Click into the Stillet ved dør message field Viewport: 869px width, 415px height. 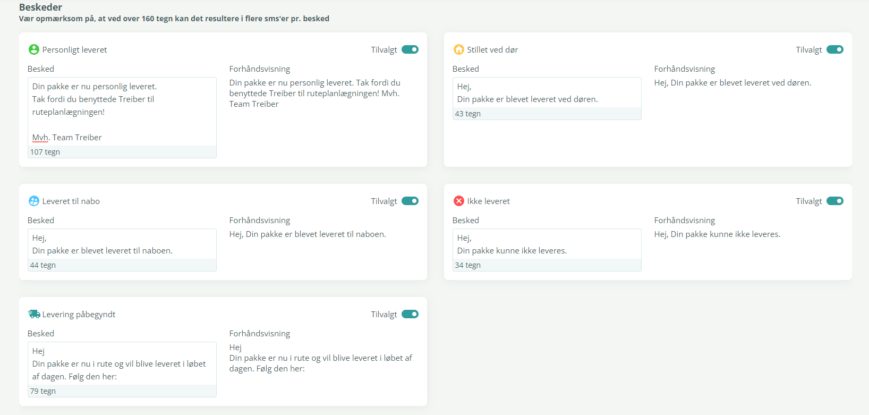(547, 93)
